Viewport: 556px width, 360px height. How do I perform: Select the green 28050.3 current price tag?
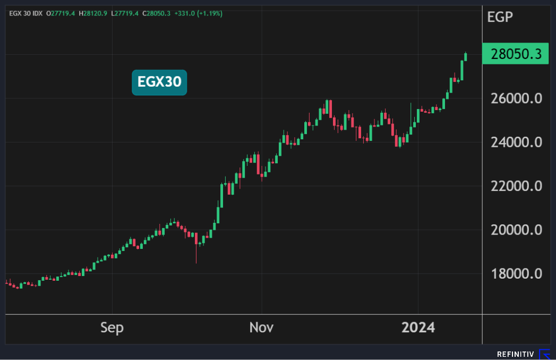[x=515, y=54]
